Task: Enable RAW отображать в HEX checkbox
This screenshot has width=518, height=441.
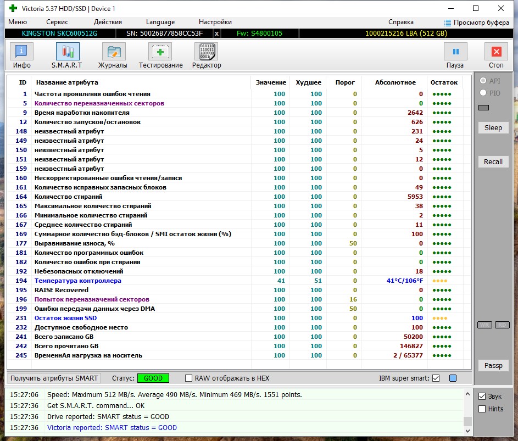Action: [188, 378]
